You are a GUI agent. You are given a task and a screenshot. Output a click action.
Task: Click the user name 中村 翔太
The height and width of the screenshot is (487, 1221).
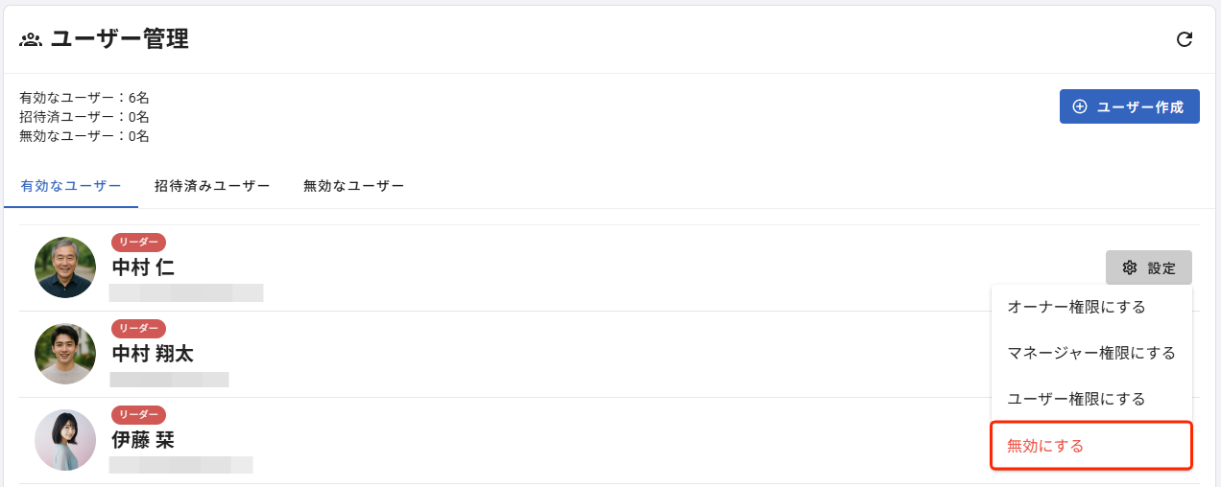(153, 354)
